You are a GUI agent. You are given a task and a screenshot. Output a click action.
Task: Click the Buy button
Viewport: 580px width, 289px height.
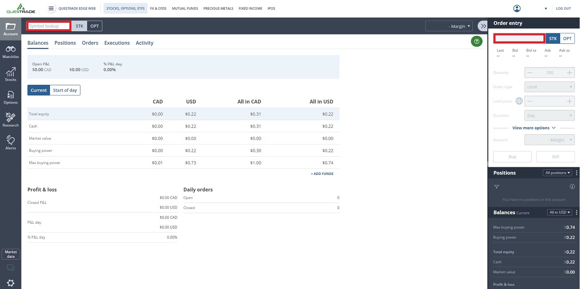512,157
